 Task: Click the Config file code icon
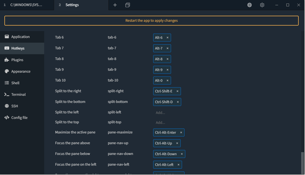pos(7,117)
